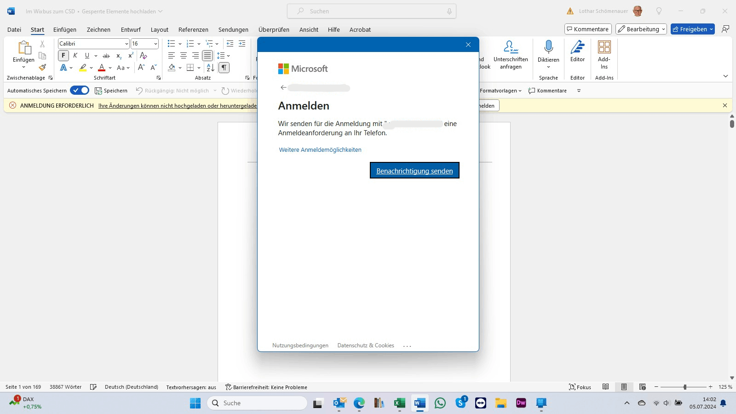Open the Kommentare button in title area

tap(588, 29)
